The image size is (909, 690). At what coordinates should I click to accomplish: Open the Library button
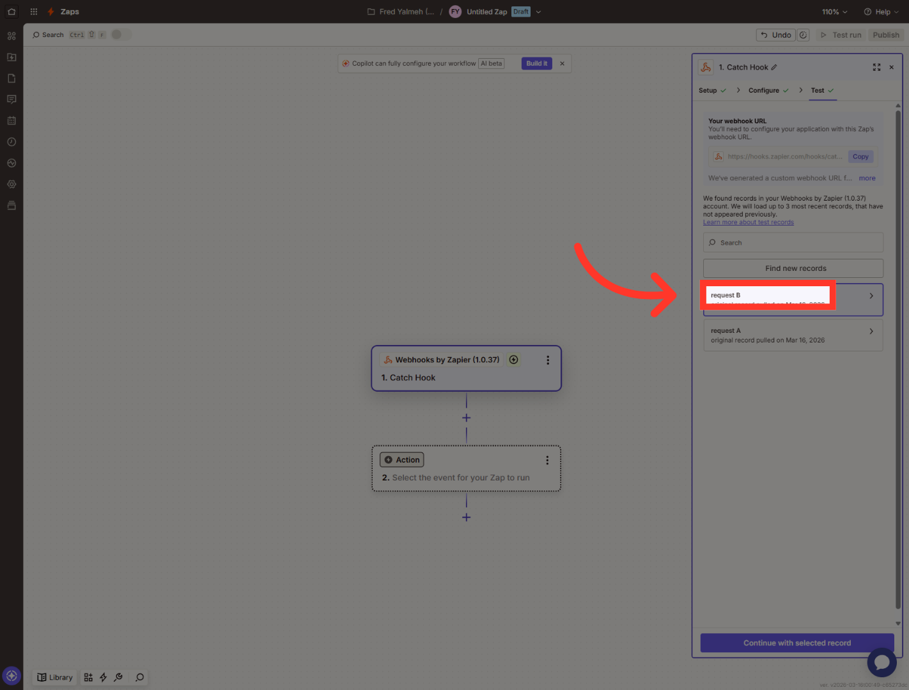55,677
